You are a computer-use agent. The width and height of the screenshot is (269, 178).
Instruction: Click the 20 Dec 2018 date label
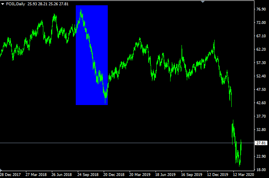(x=114, y=175)
